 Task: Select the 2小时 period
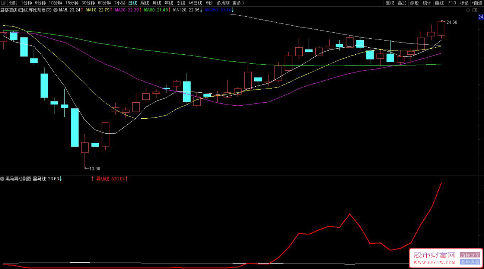(x=120, y=3)
